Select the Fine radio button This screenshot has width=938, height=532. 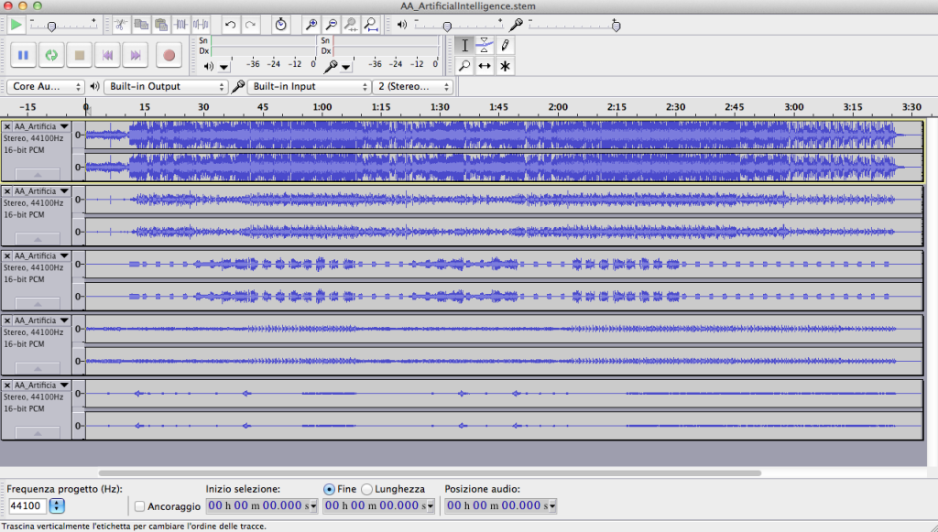tap(330, 489)
